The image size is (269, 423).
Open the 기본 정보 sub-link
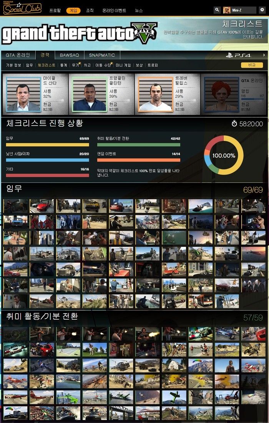pyautogui.click(x=13, y=65)
